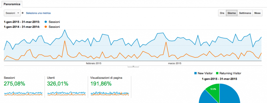Screen dimensions: 267x103
Task: Click the Seleziona una metrica link
Action: (x=38, y=13)
